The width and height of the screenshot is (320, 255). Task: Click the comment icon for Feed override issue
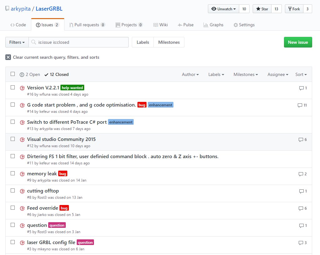click(x=301, y=208)
